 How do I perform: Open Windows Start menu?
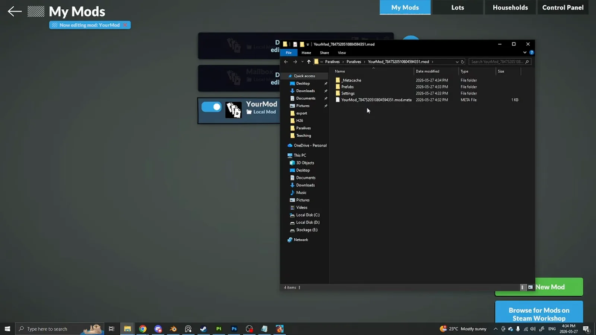tap(7, 329)
